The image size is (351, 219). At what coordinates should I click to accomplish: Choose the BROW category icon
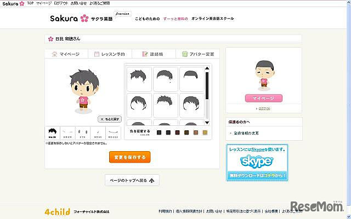[67, 133]
